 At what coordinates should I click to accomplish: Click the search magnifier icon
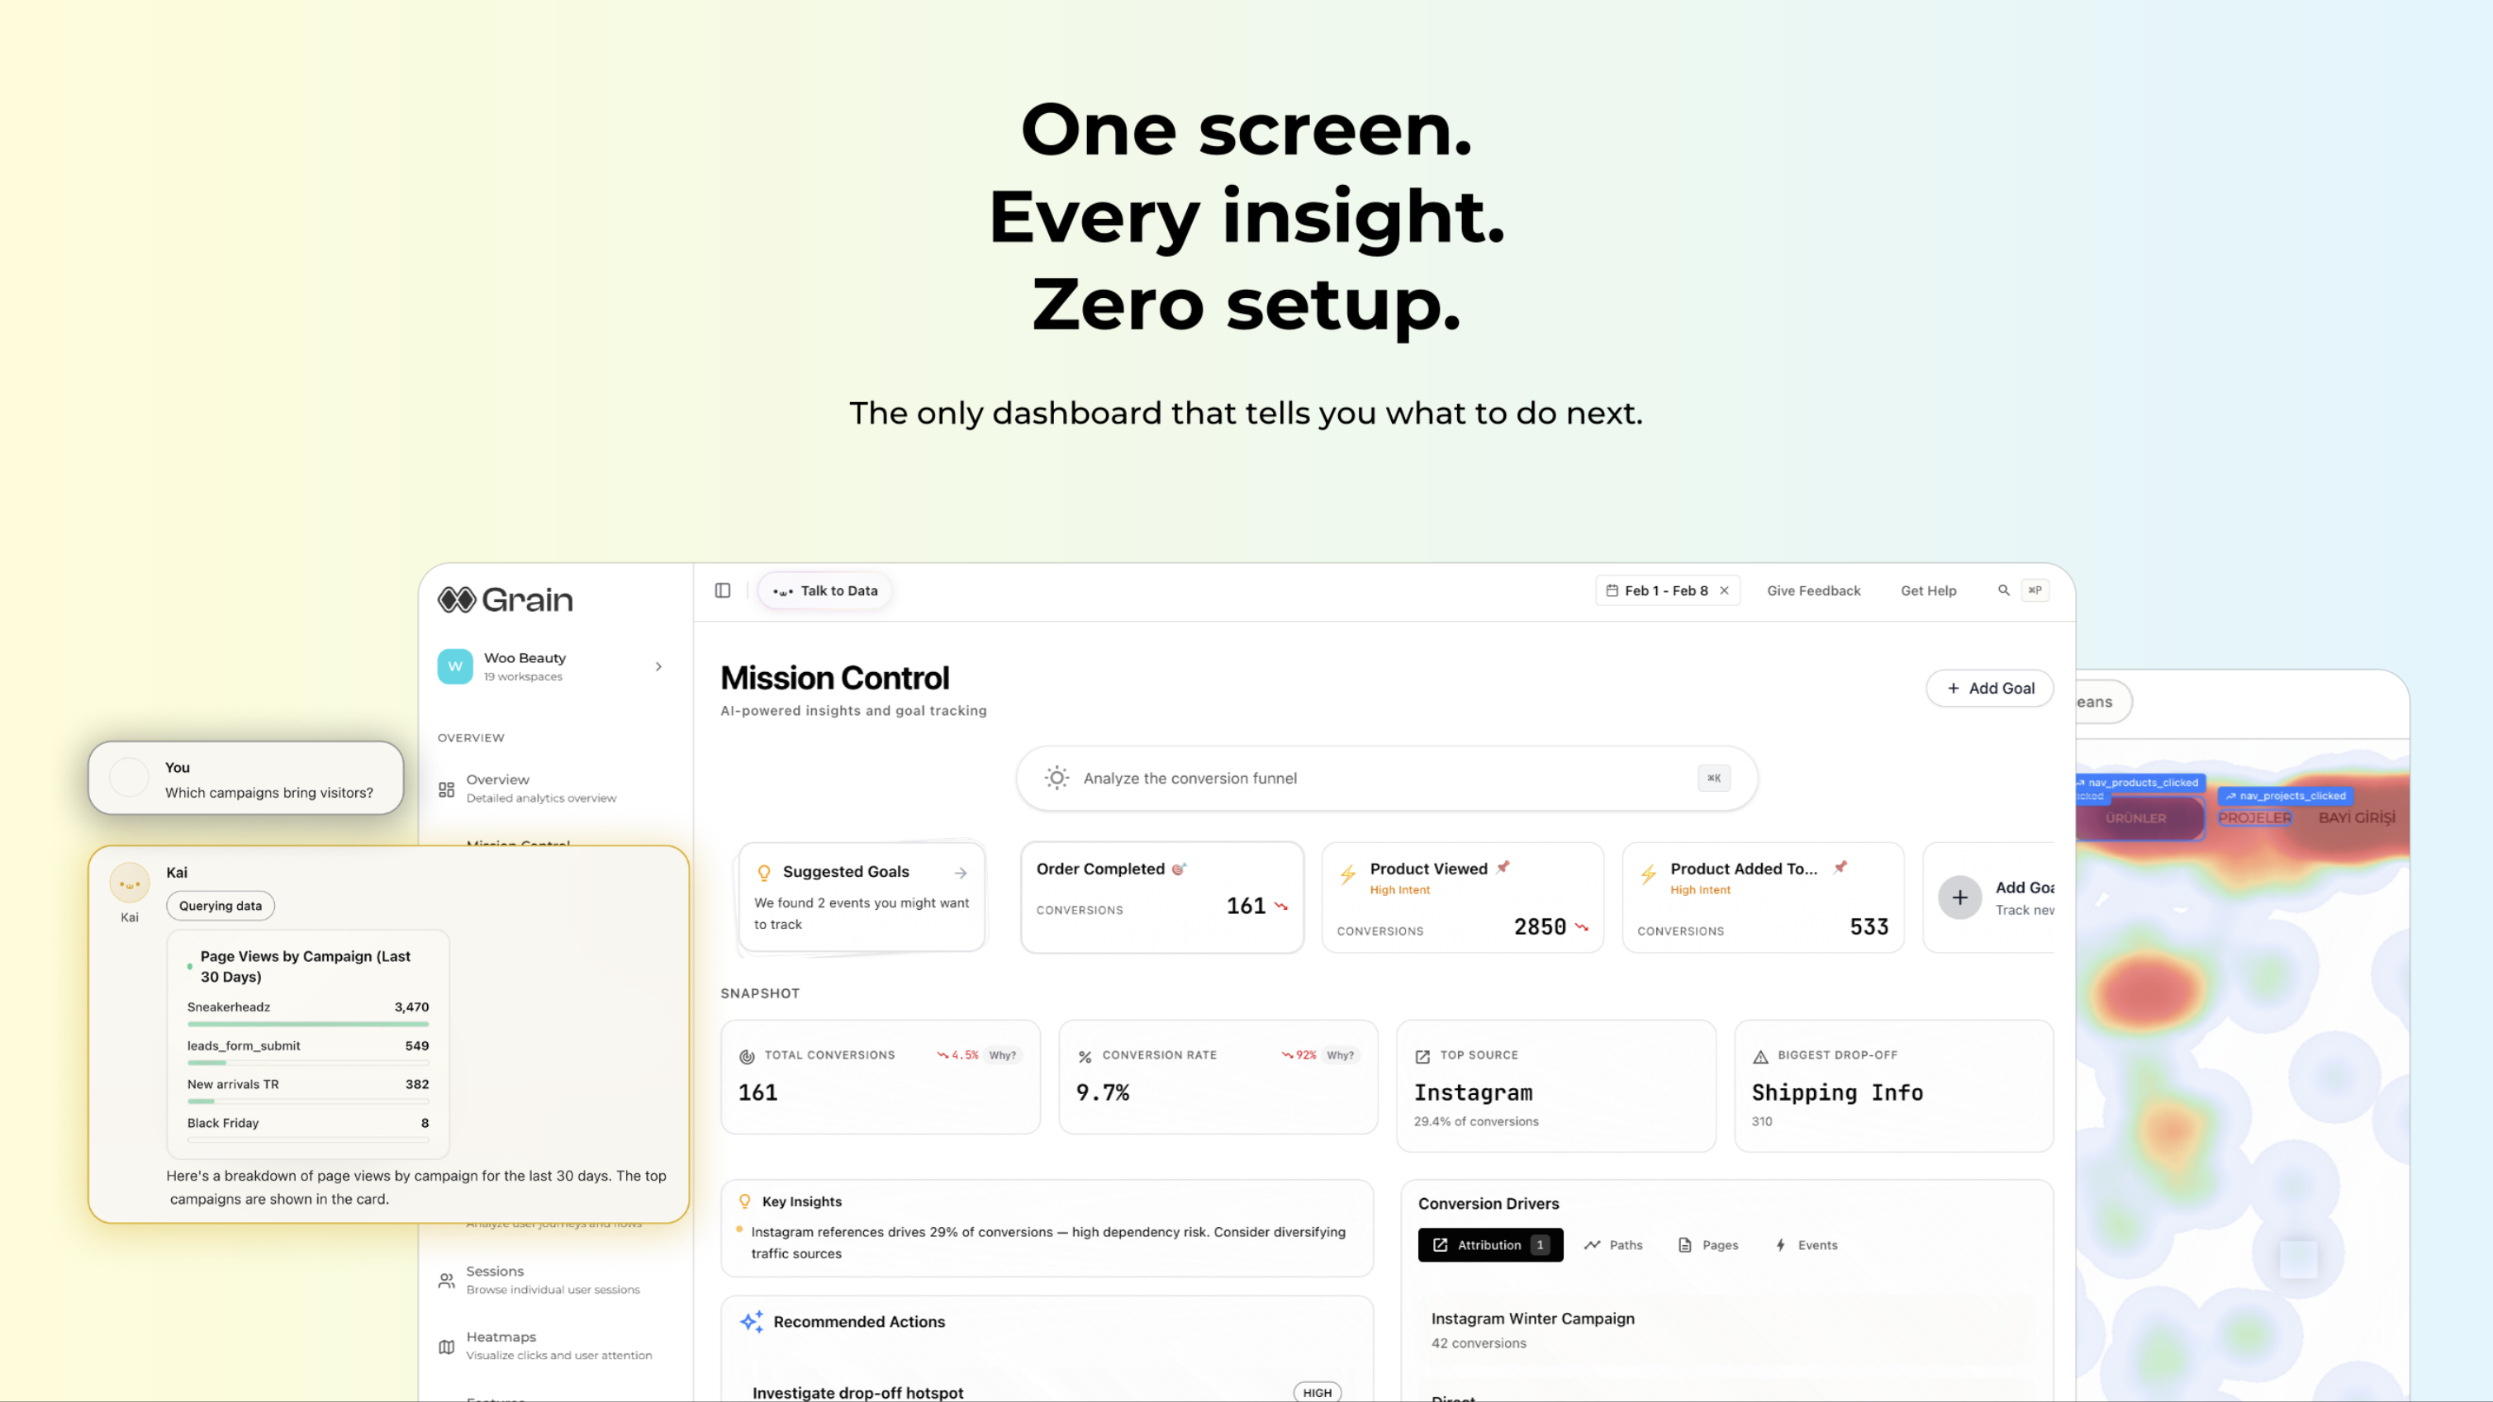coord(2003,590)
